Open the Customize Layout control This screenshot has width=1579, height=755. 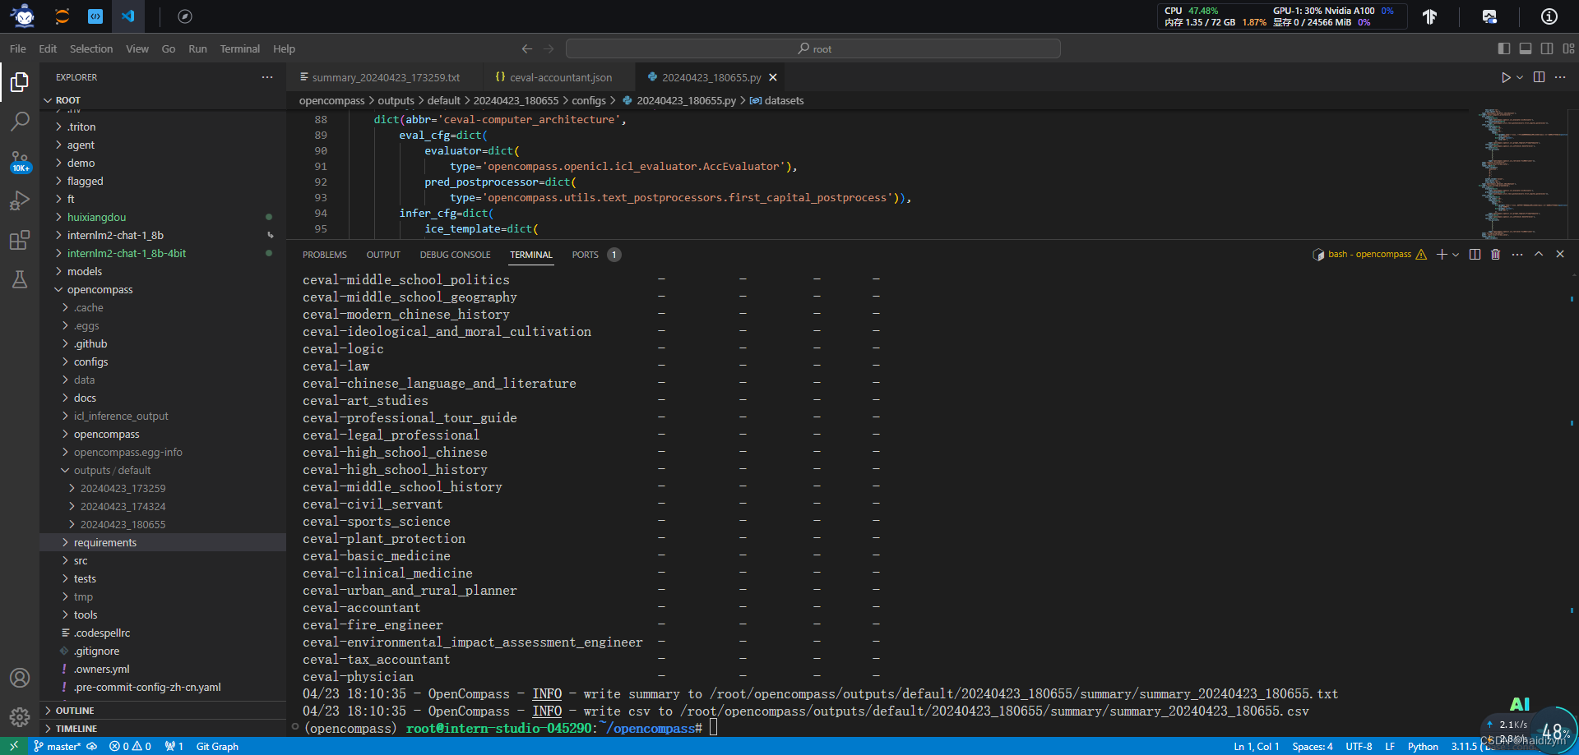1568,48
